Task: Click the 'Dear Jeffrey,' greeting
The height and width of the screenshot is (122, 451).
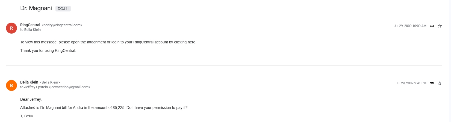Action: click(x=31, y=99)
